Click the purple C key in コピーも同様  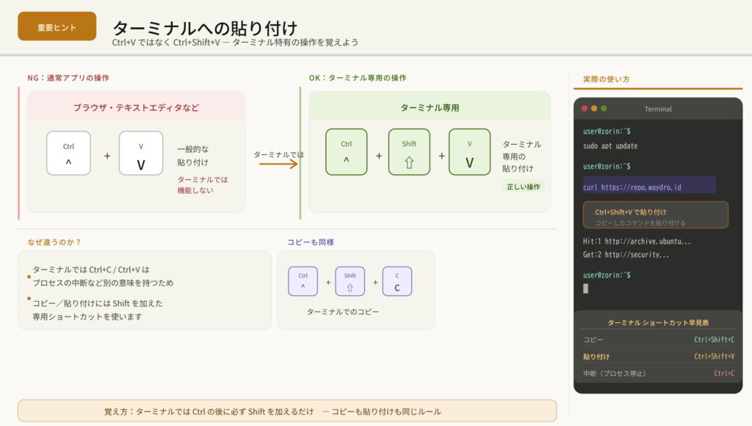pos(397,281)
